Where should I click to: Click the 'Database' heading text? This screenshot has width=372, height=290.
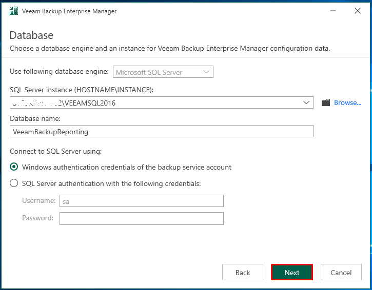coord(31,35)
